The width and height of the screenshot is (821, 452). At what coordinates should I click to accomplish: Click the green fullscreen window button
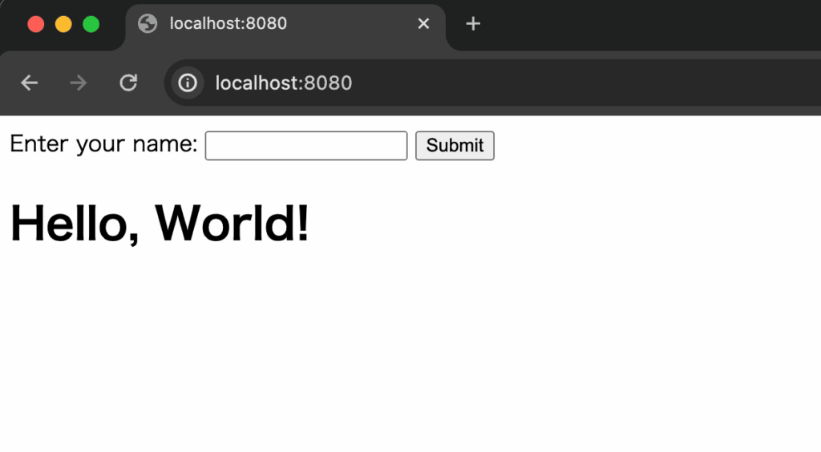[x=91, y=24]
